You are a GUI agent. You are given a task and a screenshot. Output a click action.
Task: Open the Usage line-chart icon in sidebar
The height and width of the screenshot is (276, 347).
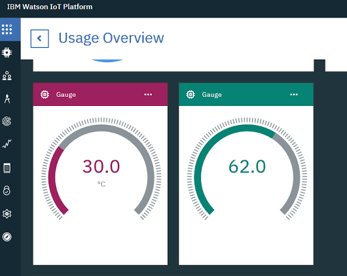click(7, 144)
